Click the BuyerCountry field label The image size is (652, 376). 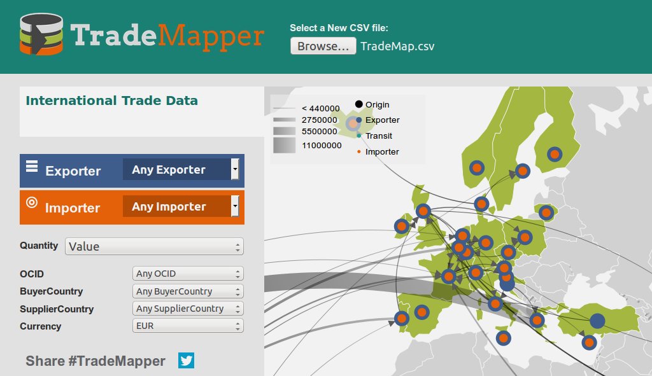[x=51, y=291]
